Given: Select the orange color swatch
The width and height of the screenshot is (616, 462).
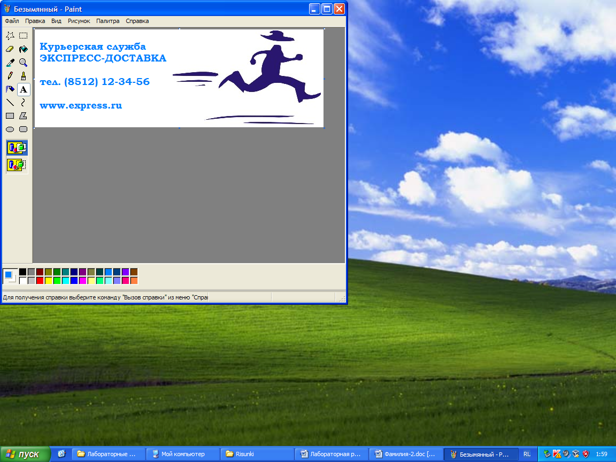Looking at the screenshot, I should point(134,281).
